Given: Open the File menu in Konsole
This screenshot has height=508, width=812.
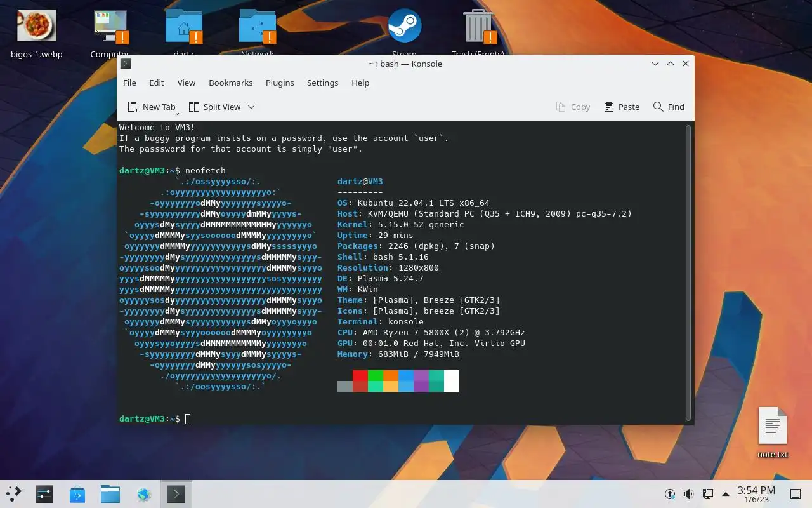Looking at the screenshot, I should tap(129, 83).
